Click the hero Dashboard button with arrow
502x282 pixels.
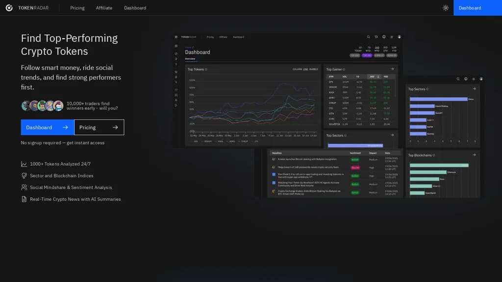click(x=47, y=127)
